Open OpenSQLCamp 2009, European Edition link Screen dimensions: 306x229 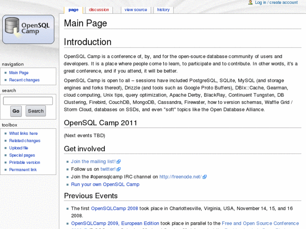(115, 224)
